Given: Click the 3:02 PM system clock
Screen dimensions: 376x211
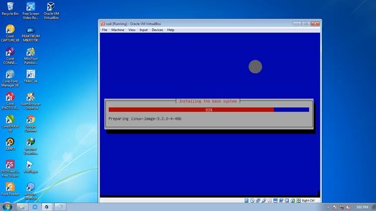Looking at the screenshot, I should tap(362, 207).
